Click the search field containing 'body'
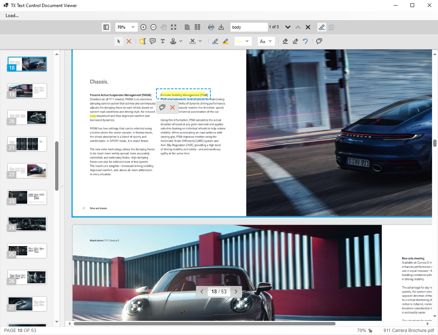 coord(249,27)
